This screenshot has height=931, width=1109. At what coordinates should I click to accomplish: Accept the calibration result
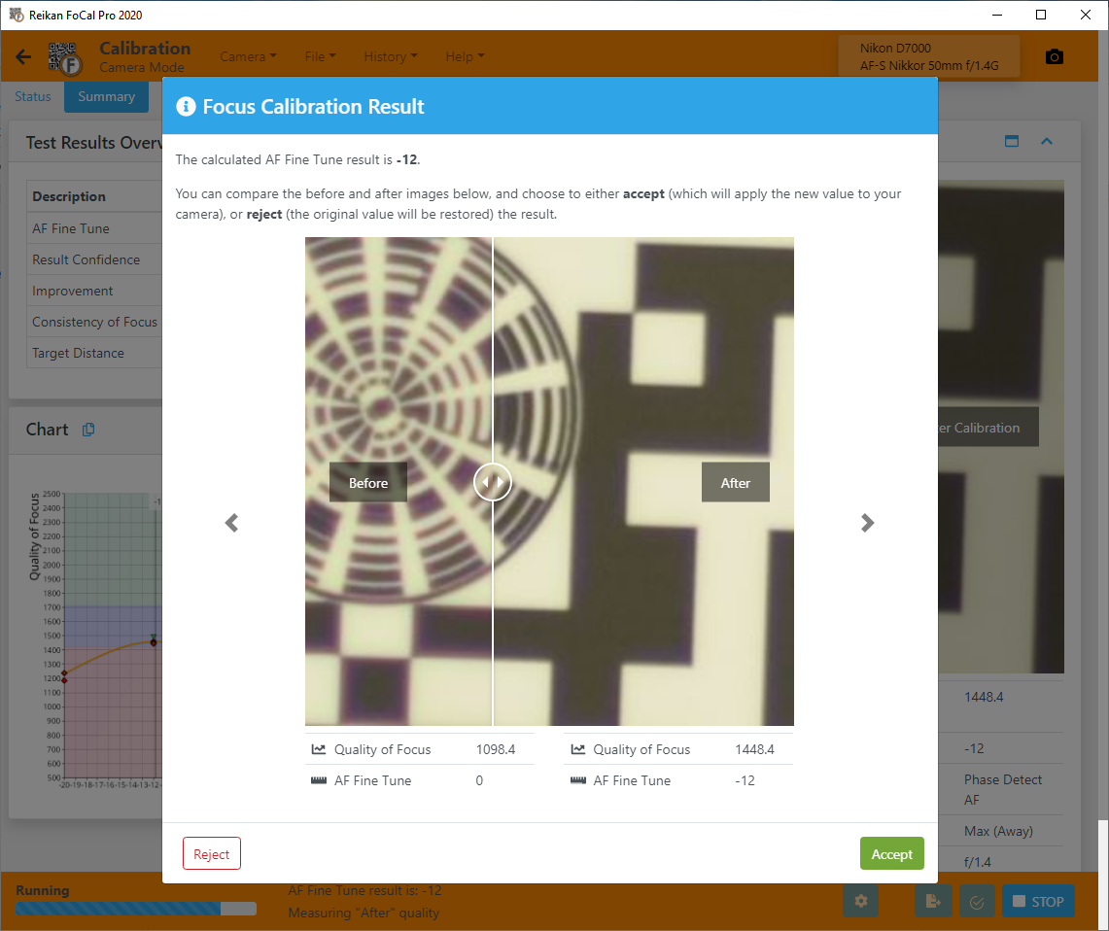pyautogui.click(x=891, y=854)
